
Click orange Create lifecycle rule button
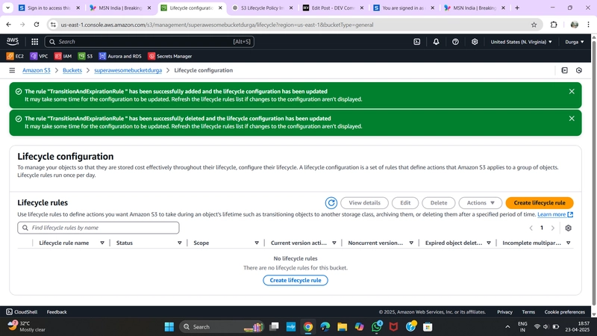point(539,203)
